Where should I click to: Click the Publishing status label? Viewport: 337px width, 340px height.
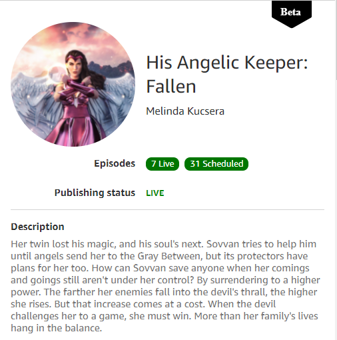pyautogui.click(x=95, y=193)
